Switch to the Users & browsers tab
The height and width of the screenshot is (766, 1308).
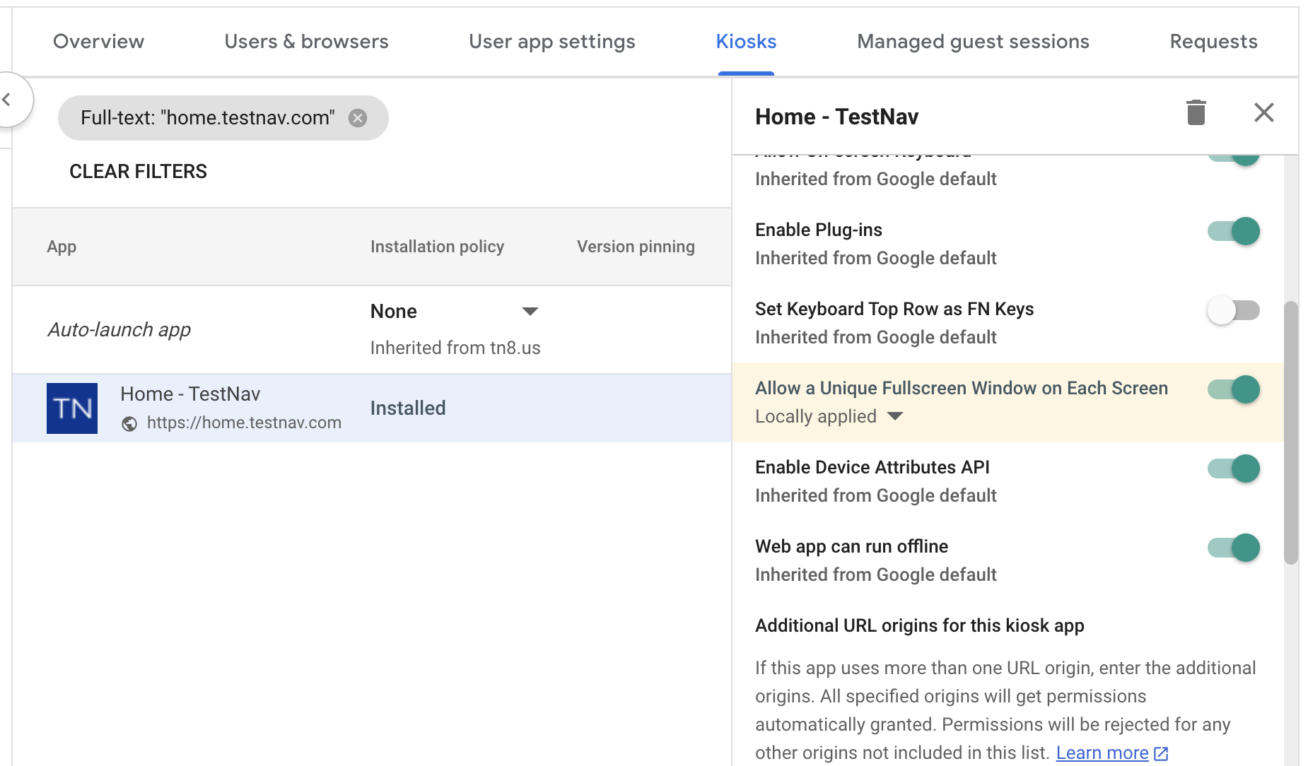tap(305, 42)
